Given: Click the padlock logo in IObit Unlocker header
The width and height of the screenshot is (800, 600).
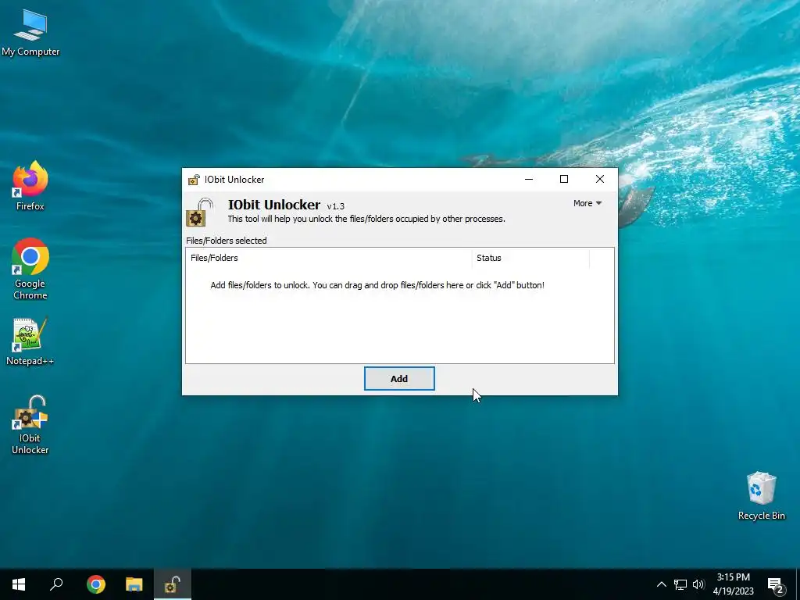Looking at the screenshot, I should 199,212.
